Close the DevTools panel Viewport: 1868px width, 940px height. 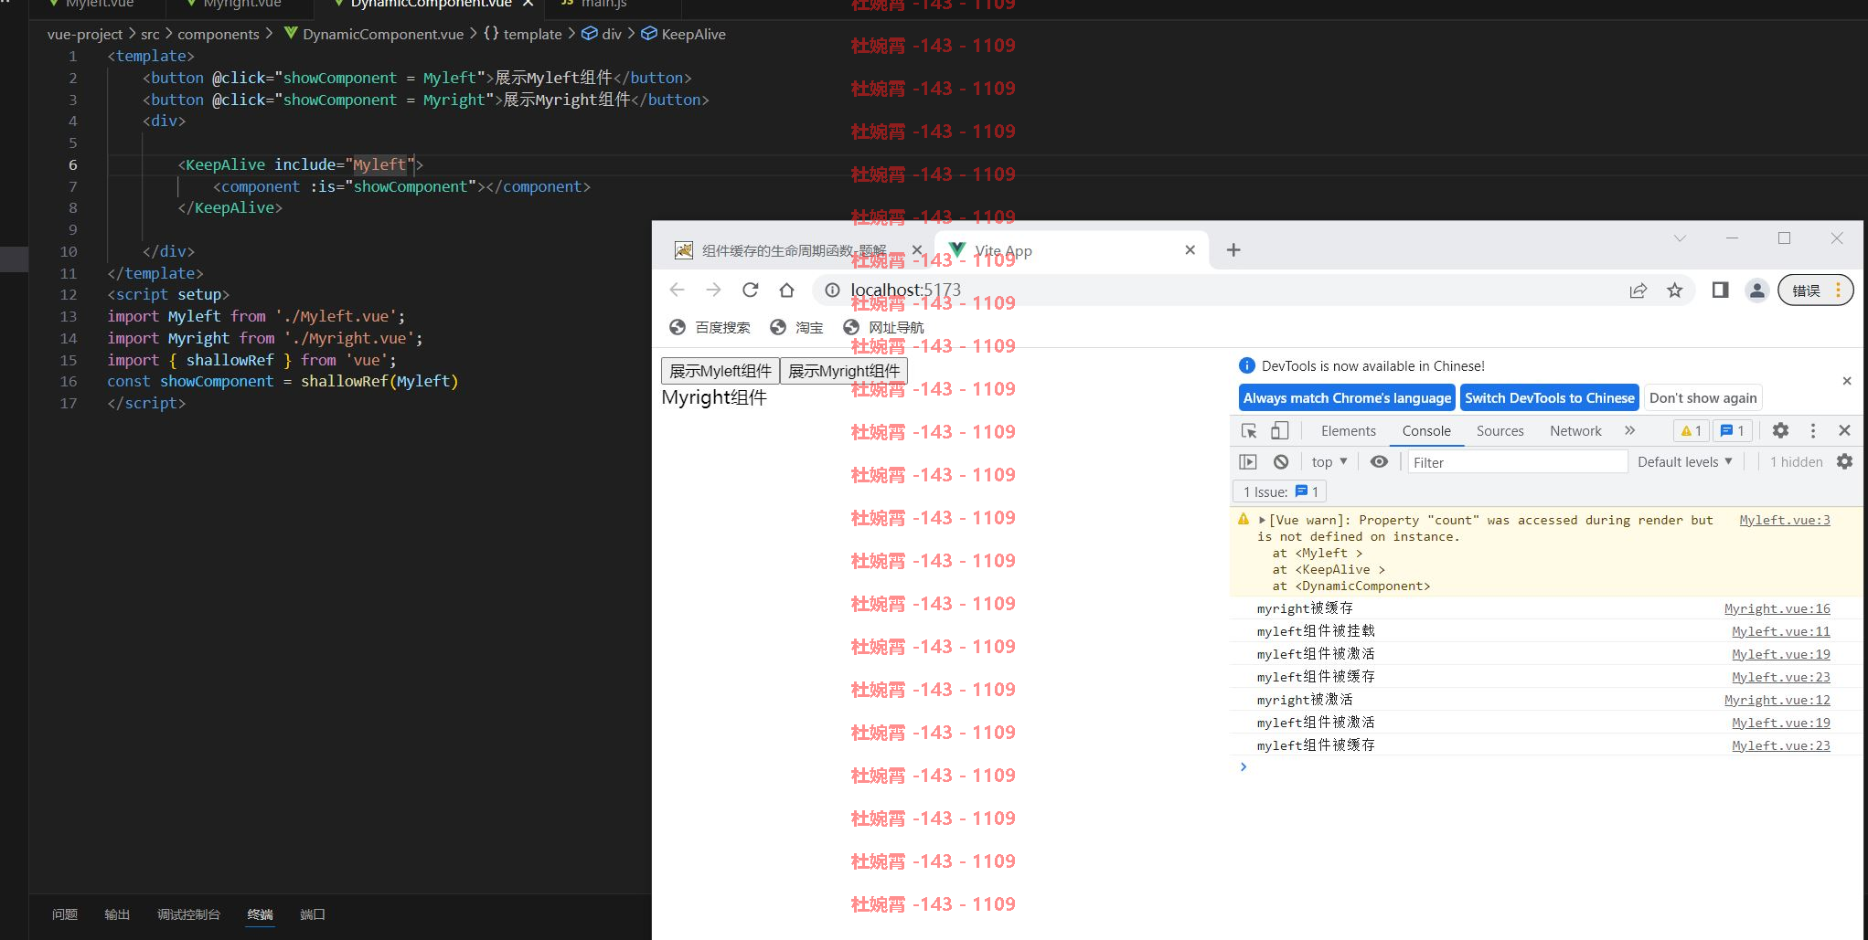(1844, 430)
